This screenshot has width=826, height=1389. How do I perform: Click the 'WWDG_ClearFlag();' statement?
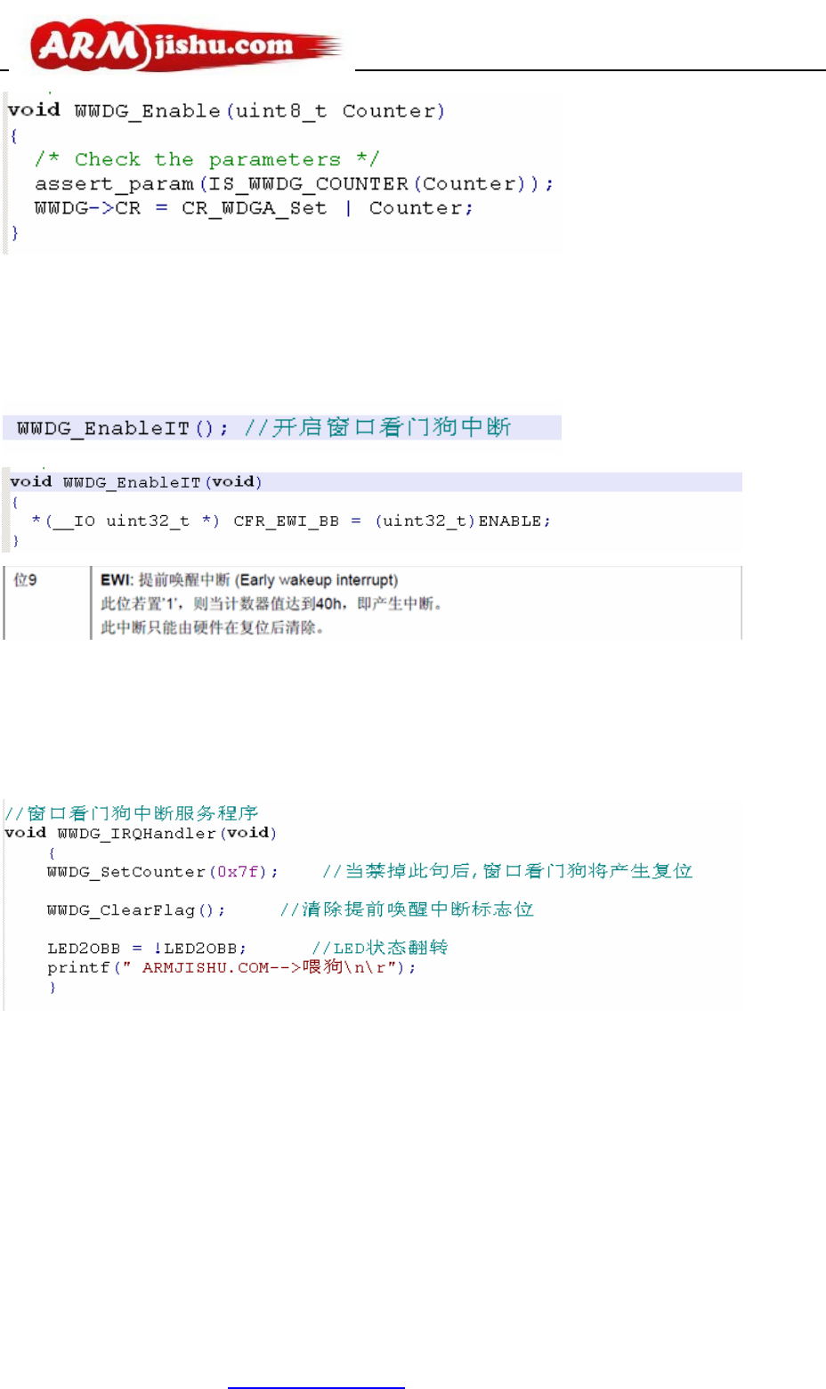tap(136, 910)
